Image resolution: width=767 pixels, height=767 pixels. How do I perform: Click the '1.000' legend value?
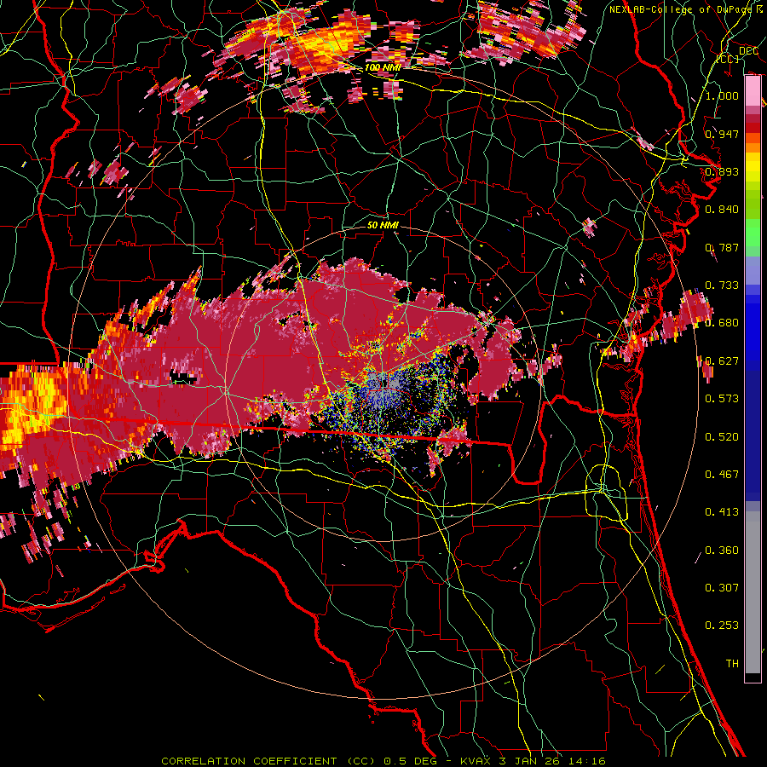(722, 95)
